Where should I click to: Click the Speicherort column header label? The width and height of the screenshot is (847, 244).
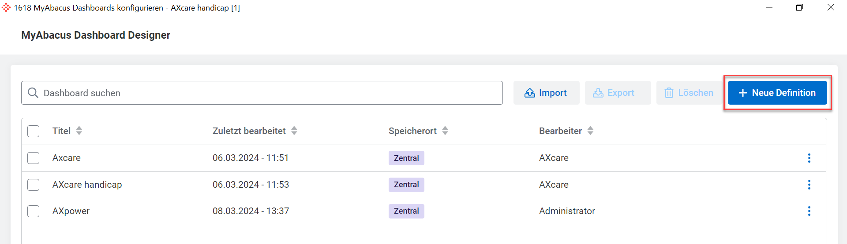[412, 131]
